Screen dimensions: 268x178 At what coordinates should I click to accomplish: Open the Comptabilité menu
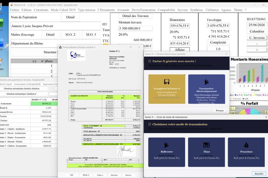pyautogui.click(x=166, y=10)
